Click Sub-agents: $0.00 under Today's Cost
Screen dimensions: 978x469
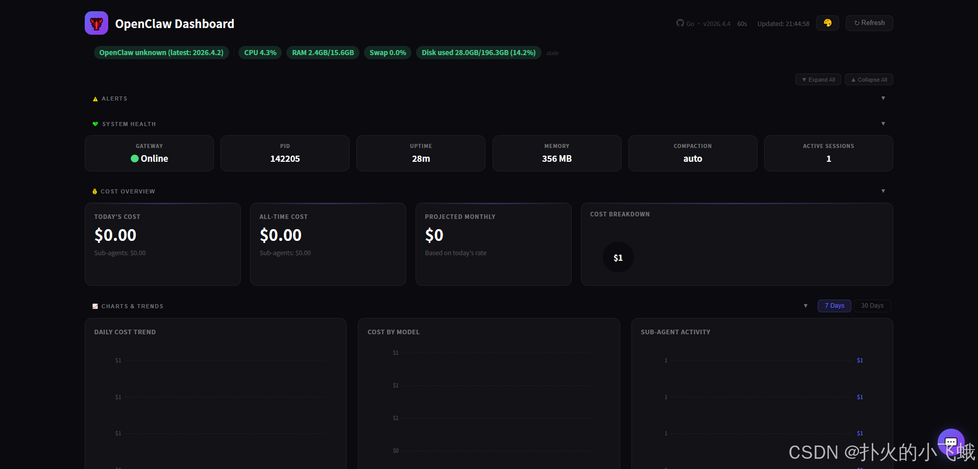[120, 253]
